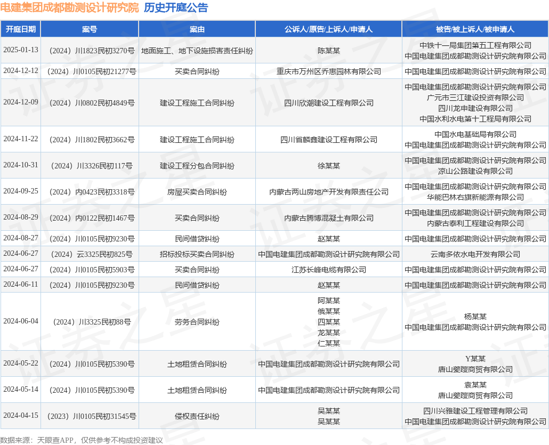Click defendant 中国水电基础局有限公司
Image resolution: width=549 pixels, height=445 pixels.
475,134
